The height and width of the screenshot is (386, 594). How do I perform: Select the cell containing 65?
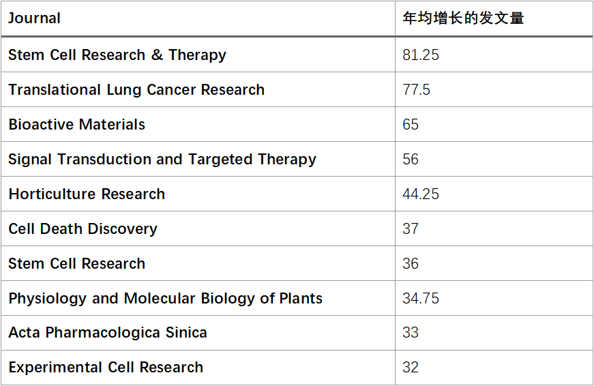pos(494,124)
